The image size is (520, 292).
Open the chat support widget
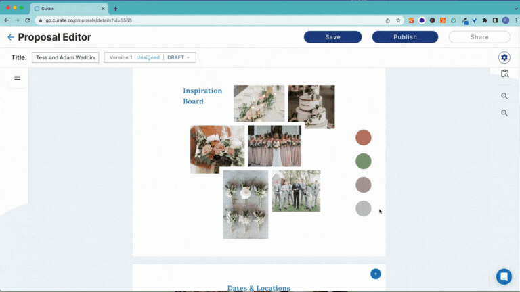(x=504, y=276)
